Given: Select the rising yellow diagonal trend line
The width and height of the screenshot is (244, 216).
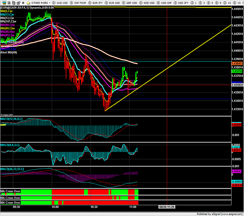Looking at the screenshot, I should [168, 68].
